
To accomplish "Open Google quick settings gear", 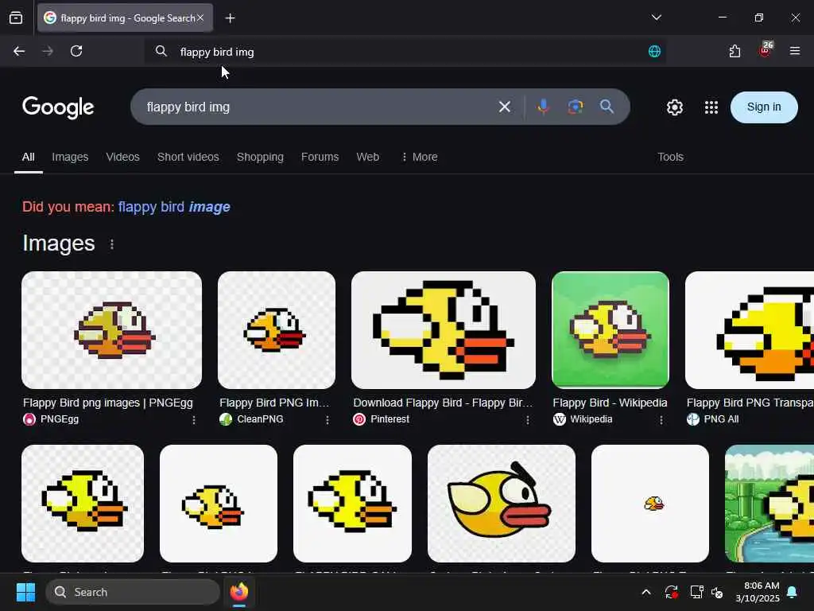I will coord(674,107).
